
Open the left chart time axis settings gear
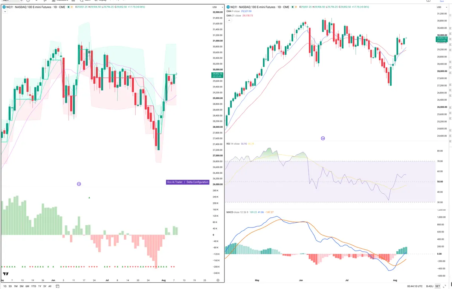click(218, 280)
